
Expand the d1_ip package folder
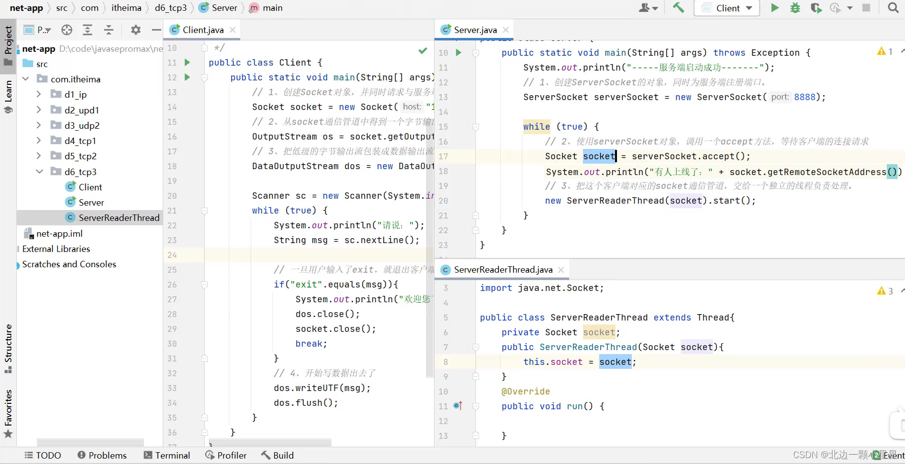tap(39, 94)
